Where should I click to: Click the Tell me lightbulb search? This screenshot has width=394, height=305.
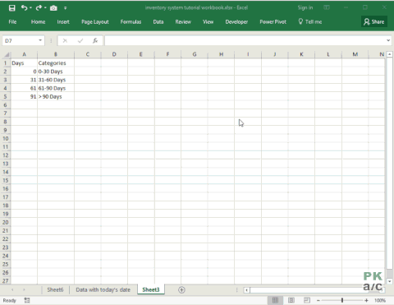[309, 21]
